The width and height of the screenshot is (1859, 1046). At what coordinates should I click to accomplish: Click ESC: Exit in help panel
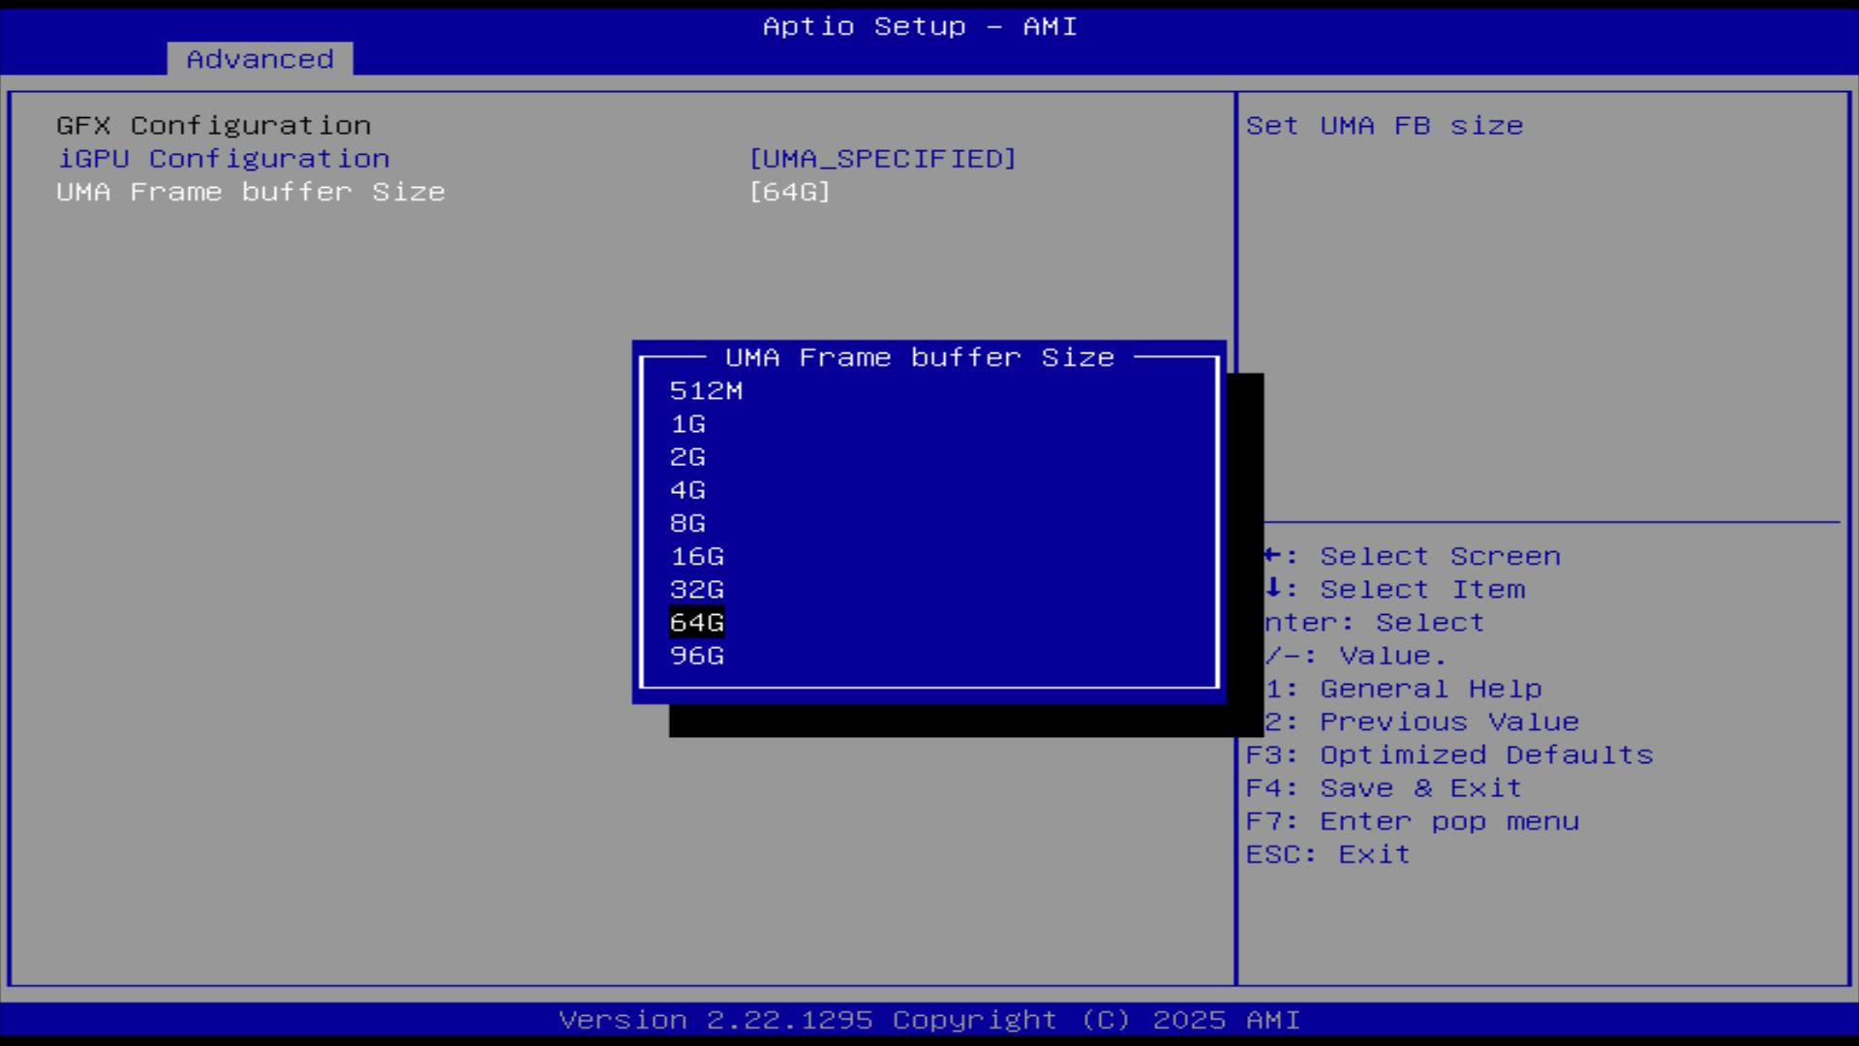coord(1326,854)
